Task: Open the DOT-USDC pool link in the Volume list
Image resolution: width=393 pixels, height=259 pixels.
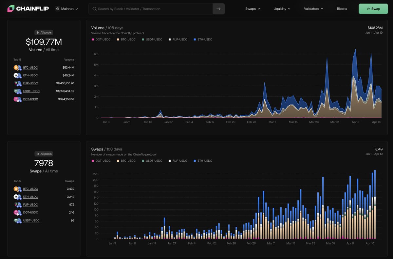Action: pyautogui.click(x=30, y=99)
